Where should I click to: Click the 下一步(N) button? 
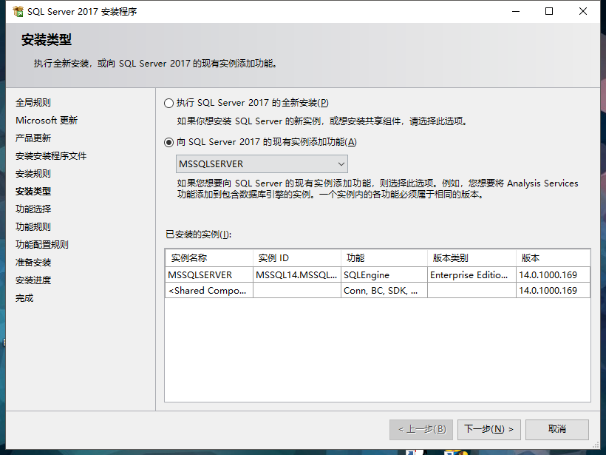488,429
